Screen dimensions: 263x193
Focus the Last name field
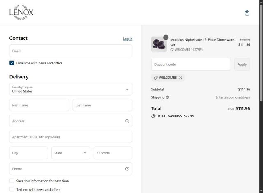tap(102, 105)
